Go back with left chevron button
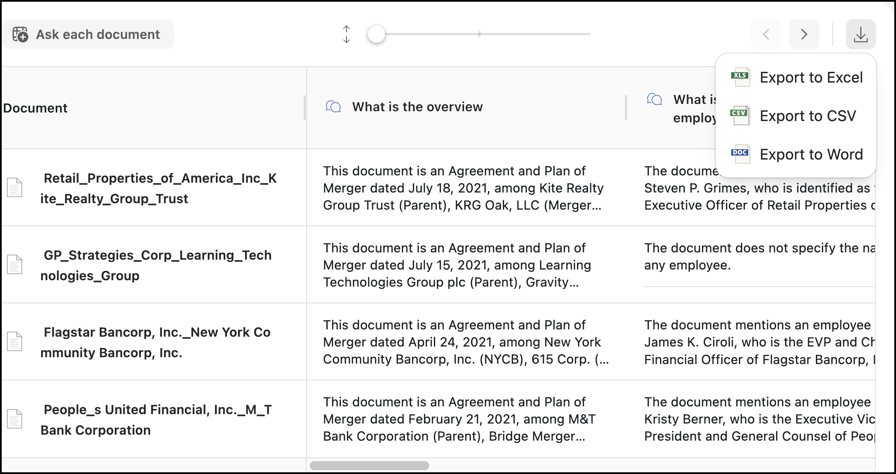 [x=766, y=34]
